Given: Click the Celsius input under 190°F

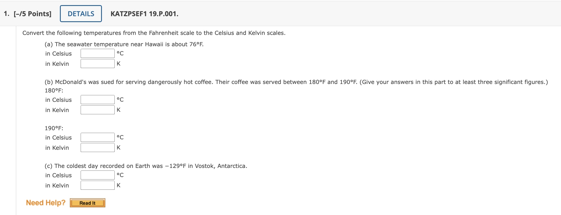Looking at the screenshot, I should pyautogui.click(x=97, y=137).
